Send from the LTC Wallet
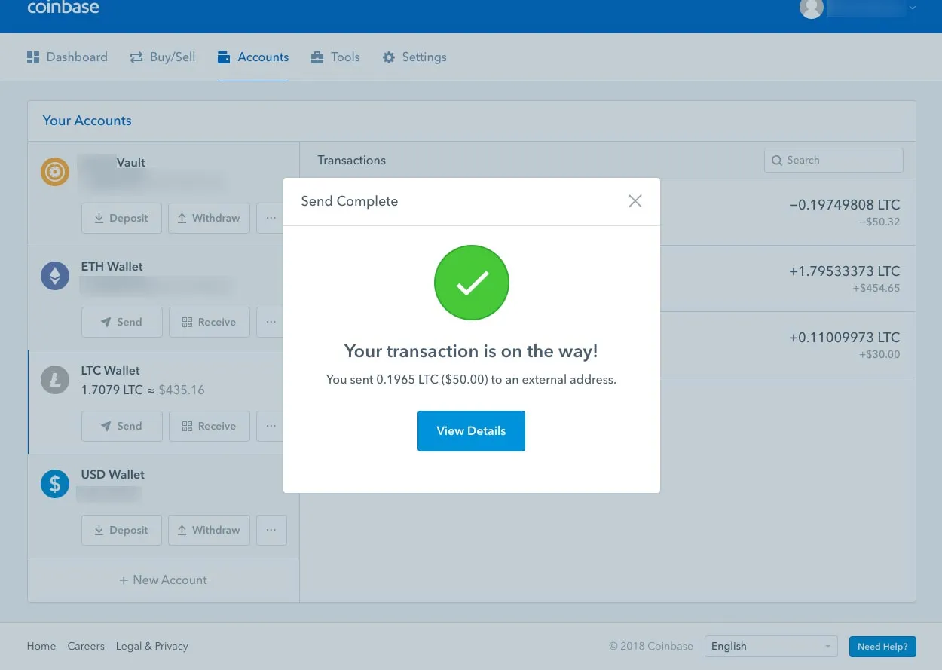942x670 pixels. [121, 426]
